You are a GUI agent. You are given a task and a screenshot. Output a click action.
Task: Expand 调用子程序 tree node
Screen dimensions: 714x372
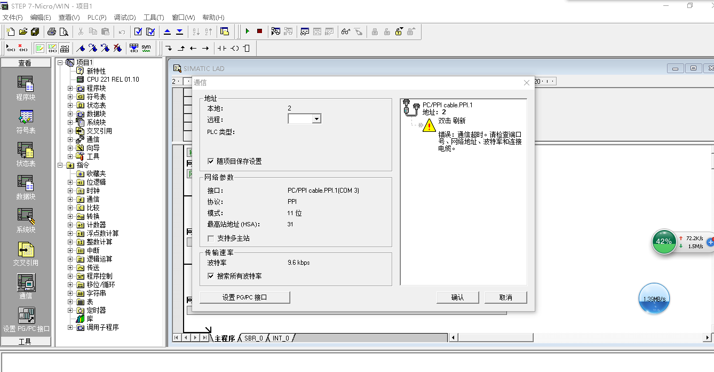[70, 327]
